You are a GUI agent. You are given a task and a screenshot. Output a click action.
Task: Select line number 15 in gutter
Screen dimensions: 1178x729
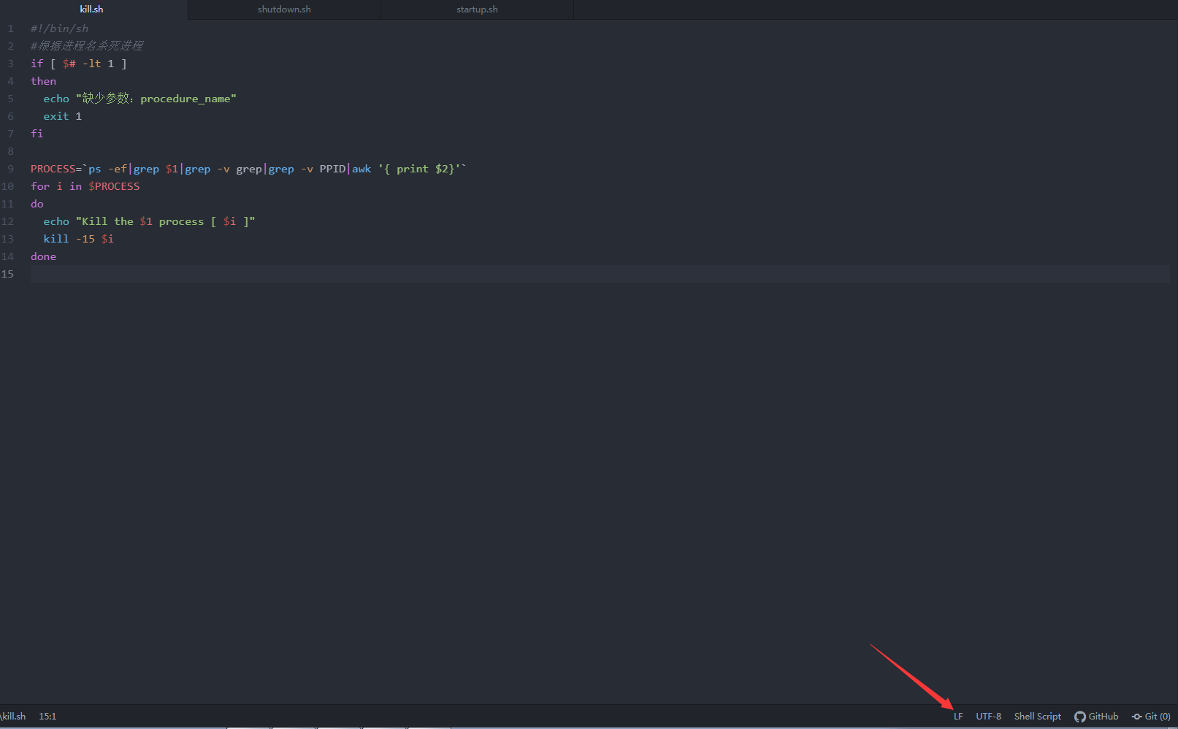click(7, 274)
